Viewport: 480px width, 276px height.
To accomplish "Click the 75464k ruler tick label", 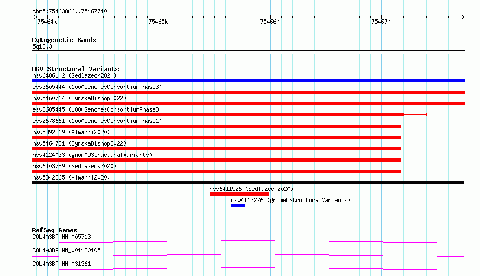I will [47, 22].
